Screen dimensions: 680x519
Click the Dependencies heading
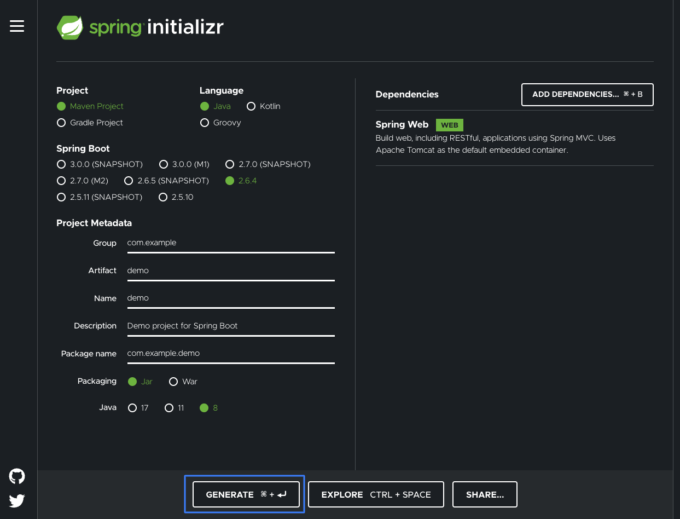407,94
